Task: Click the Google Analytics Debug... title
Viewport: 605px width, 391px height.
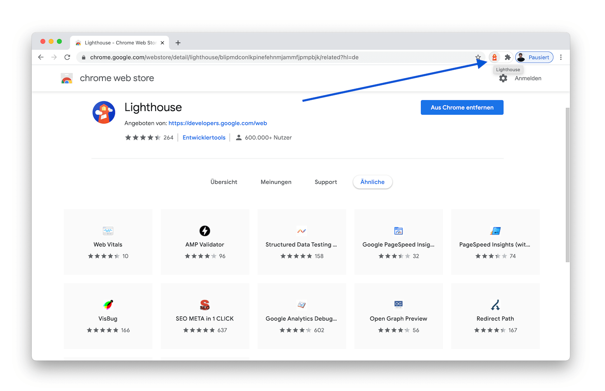Action: click(x=301, y=319)
